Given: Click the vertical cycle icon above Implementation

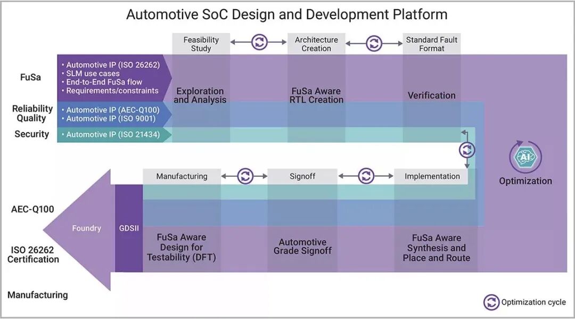Looking at the screenshot, I should tap(467, 150).
